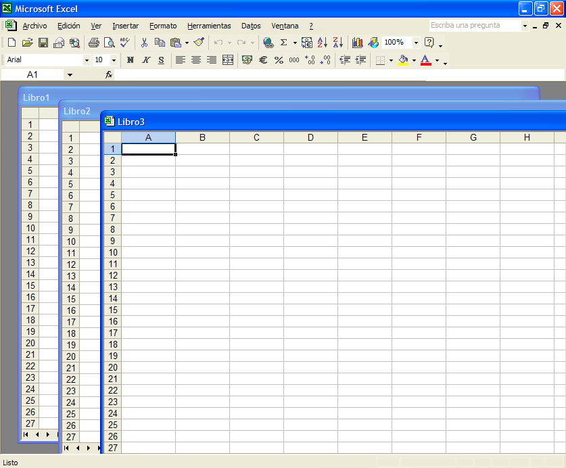Click the Drawing toolbar icon
Viewport: 566px width, 468px height.
click(373, 43)
